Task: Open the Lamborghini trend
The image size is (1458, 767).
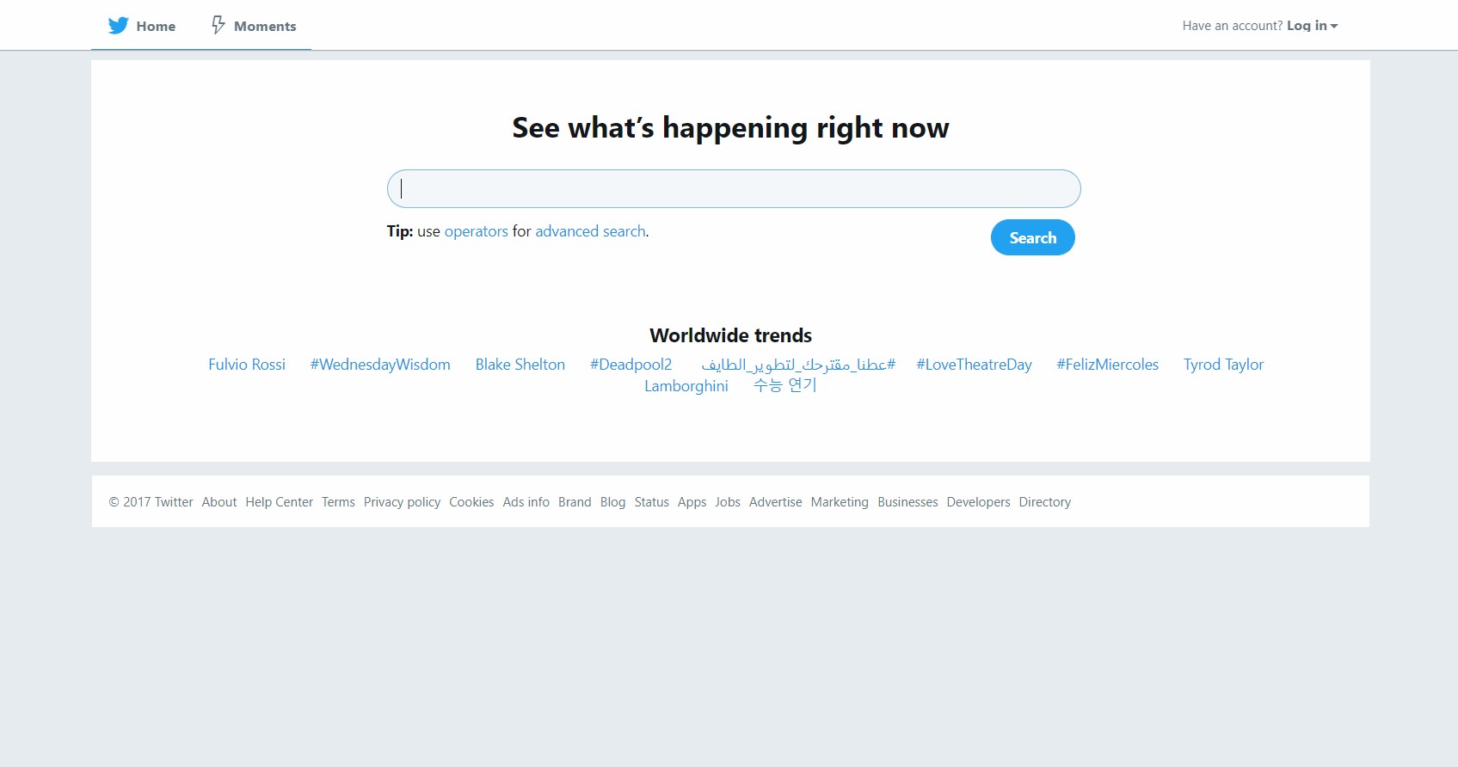Action: pos(686,386)
